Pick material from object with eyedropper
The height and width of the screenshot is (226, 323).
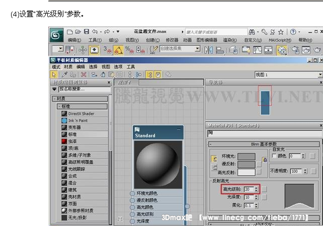tap(65, 74)
